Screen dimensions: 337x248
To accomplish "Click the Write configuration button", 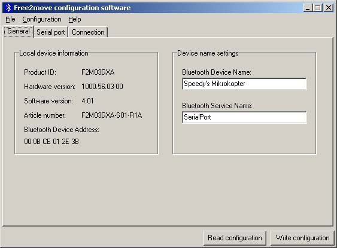I will [302, 238].
